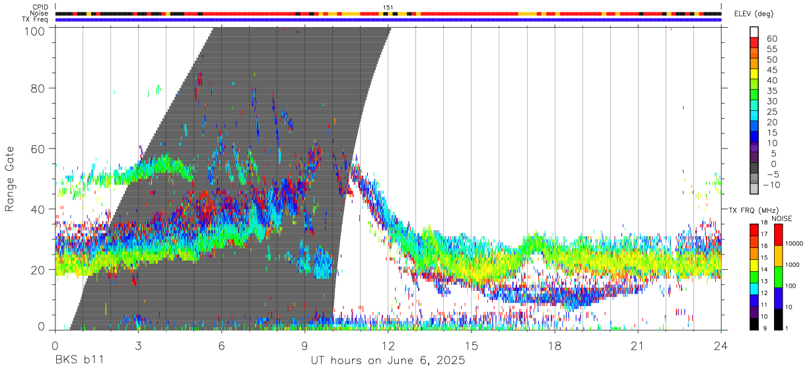Click the CPID label at top left
This screenshot has width=811, height=374.
[x=40, y=7]
